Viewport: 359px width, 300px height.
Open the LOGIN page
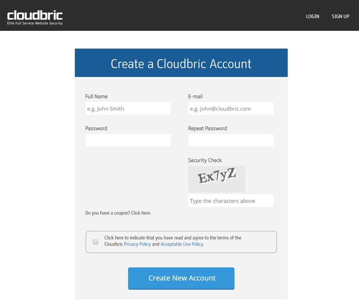pyautogui.click(x=313, y=16)
